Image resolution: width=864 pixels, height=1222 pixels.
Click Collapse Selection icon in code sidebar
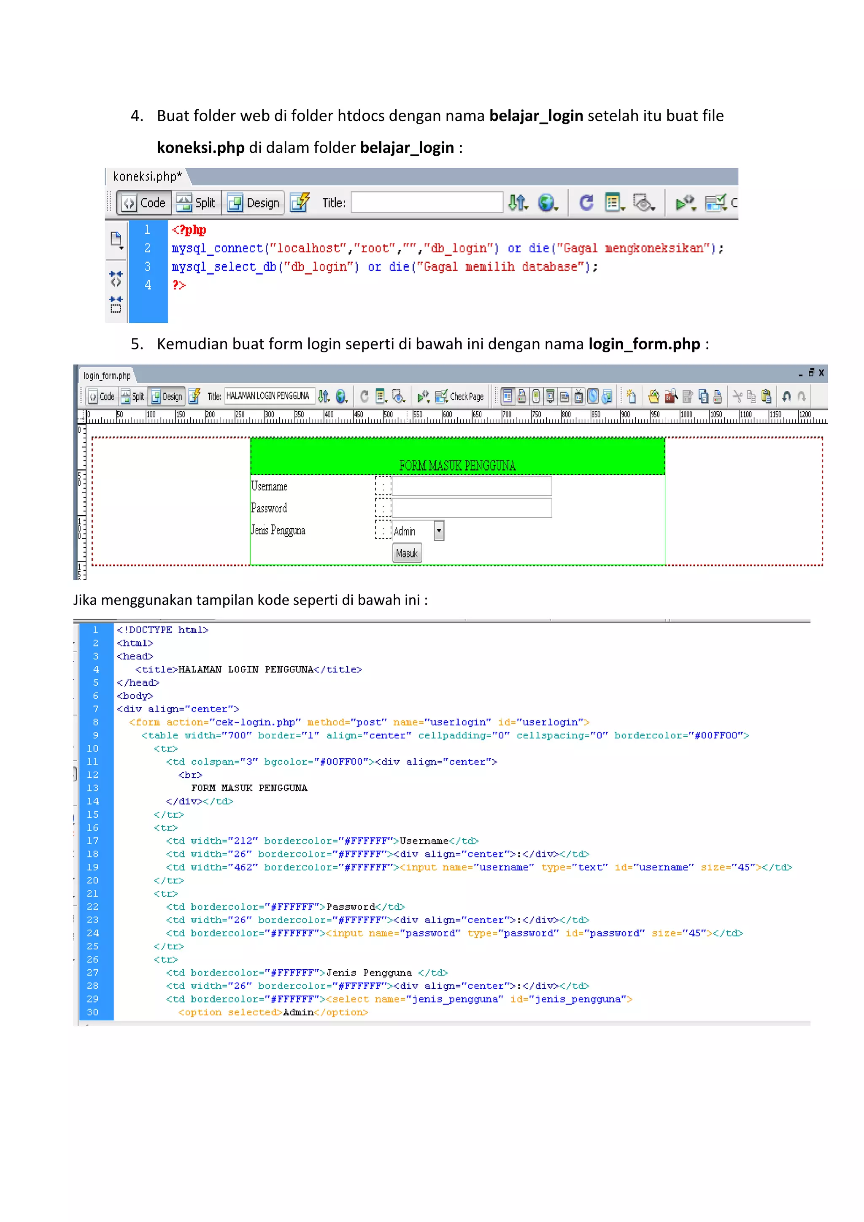tap(116, 304)
